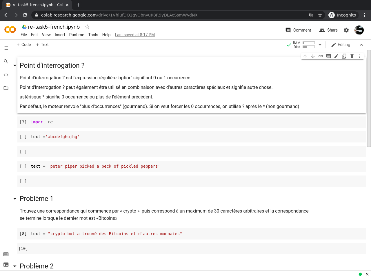Move the selected cell down
The image size is (371, 278).
[313, 56]
